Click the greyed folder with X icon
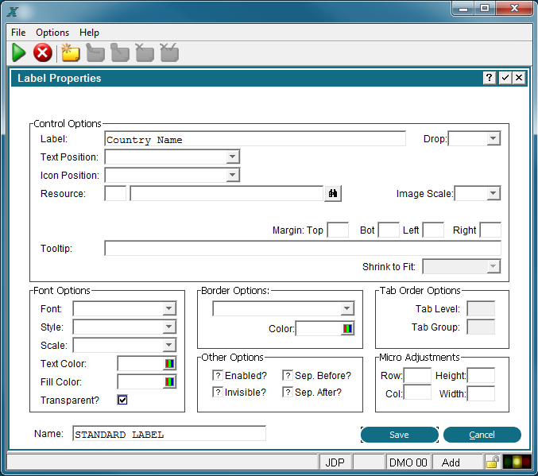The width and height of the screenshot is (538, 476). click(145, 53)
